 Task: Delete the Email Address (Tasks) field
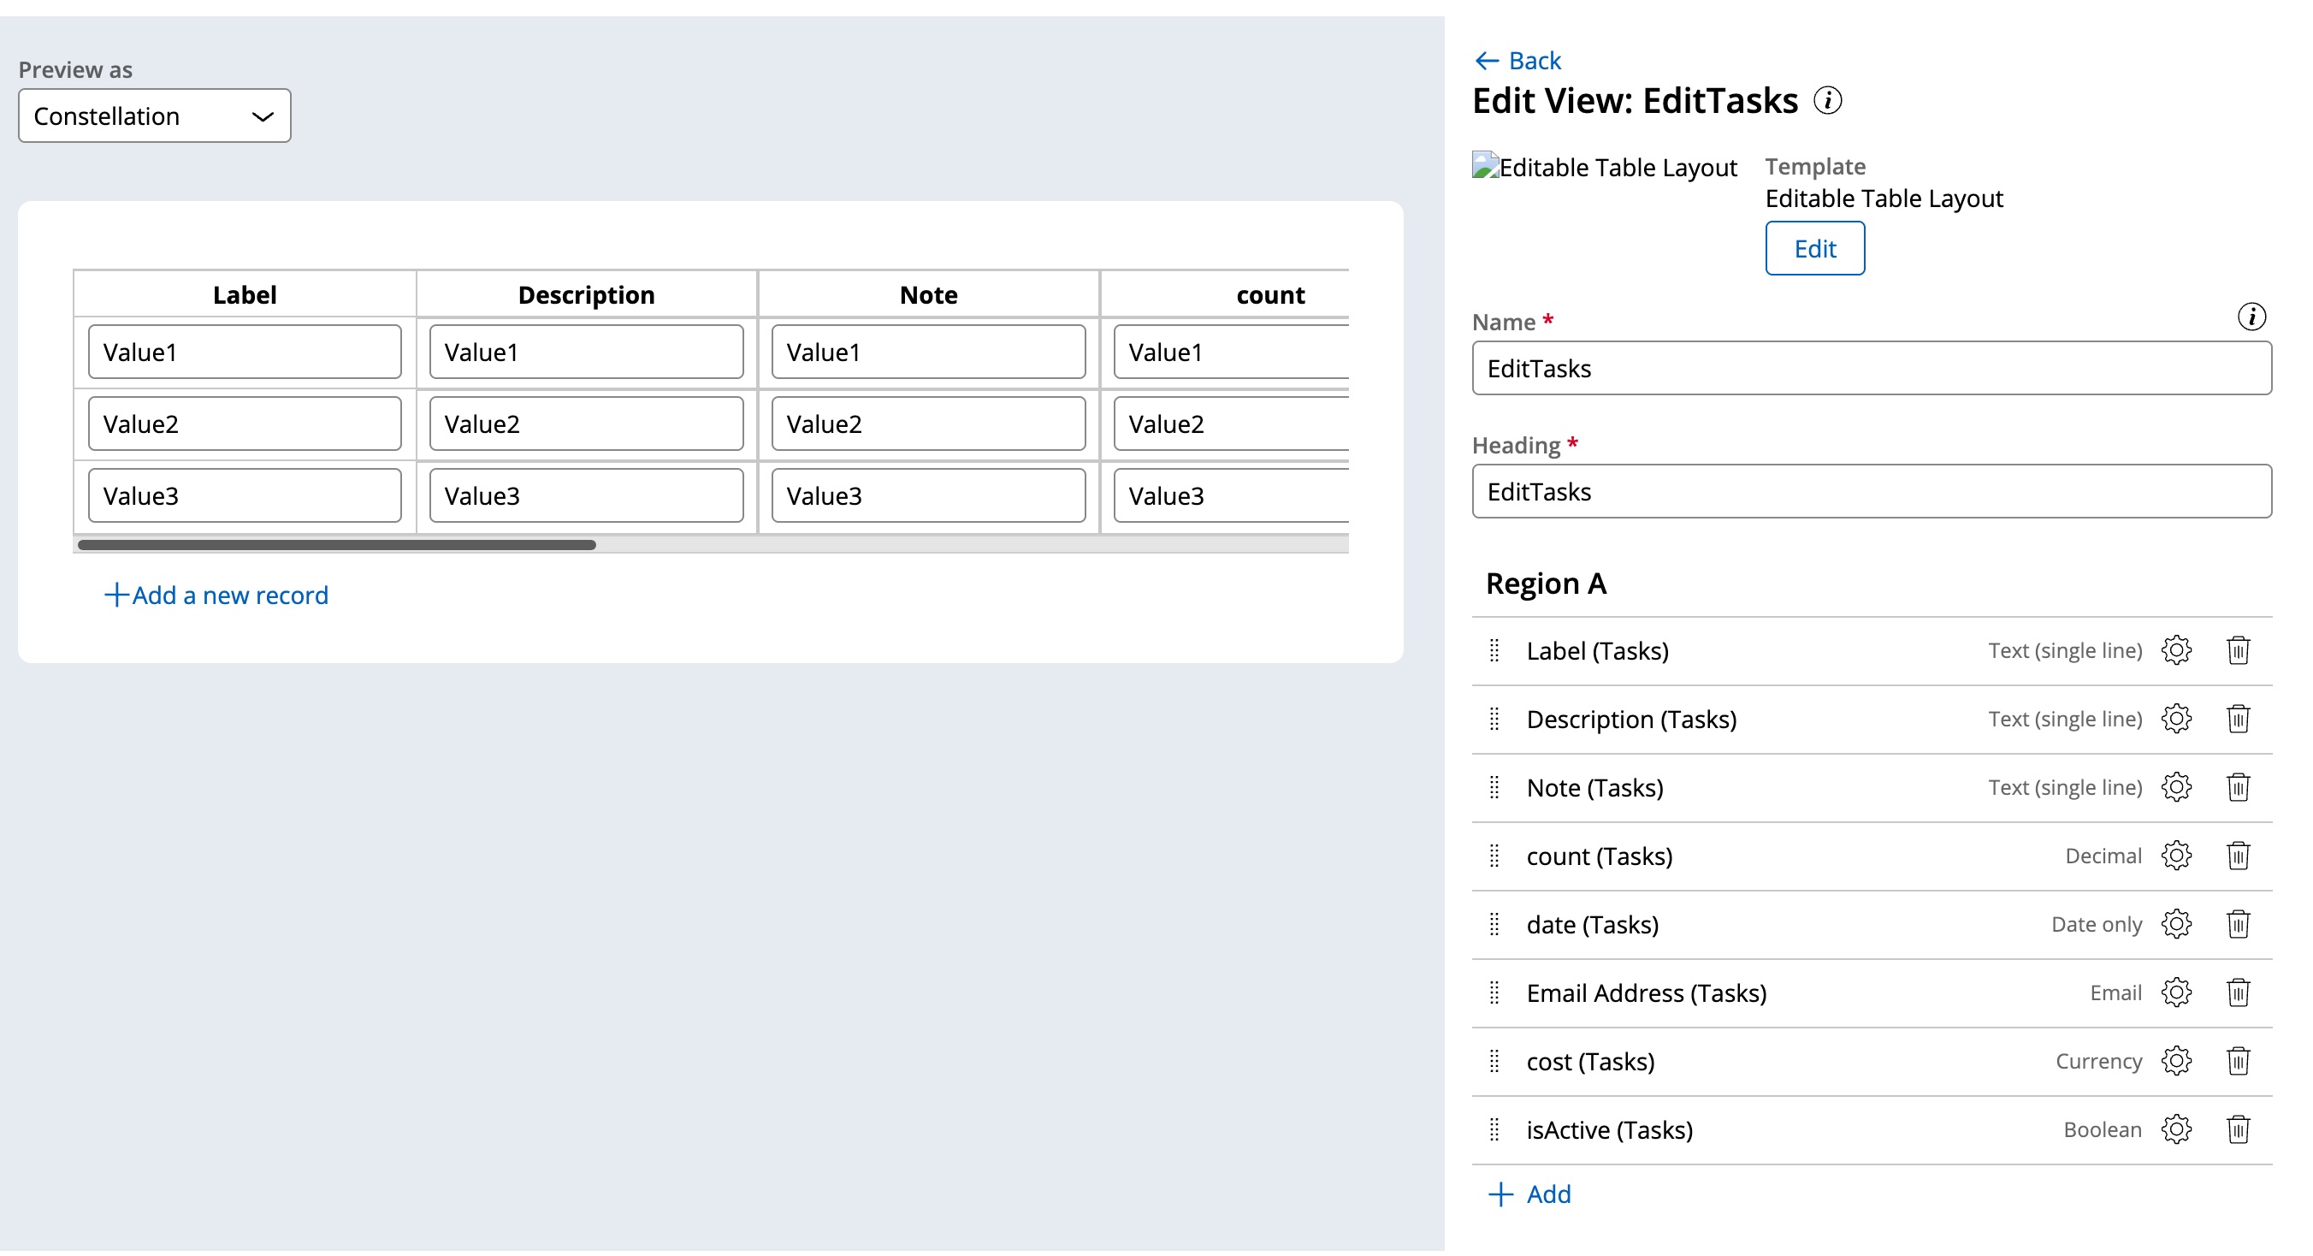pos(2238,993)
